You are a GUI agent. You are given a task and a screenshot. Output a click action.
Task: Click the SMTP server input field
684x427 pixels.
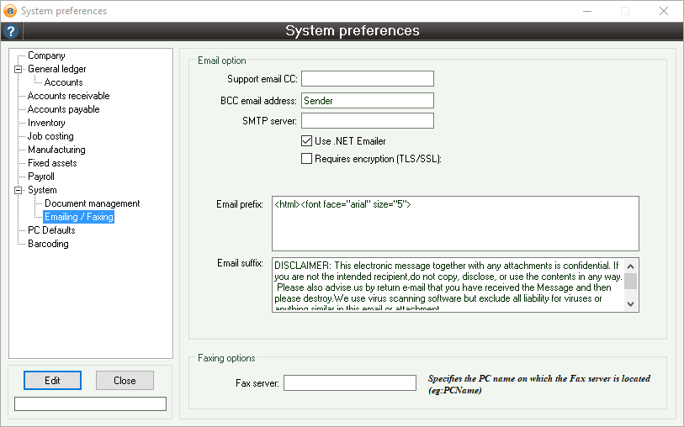[x=367, y=121]
